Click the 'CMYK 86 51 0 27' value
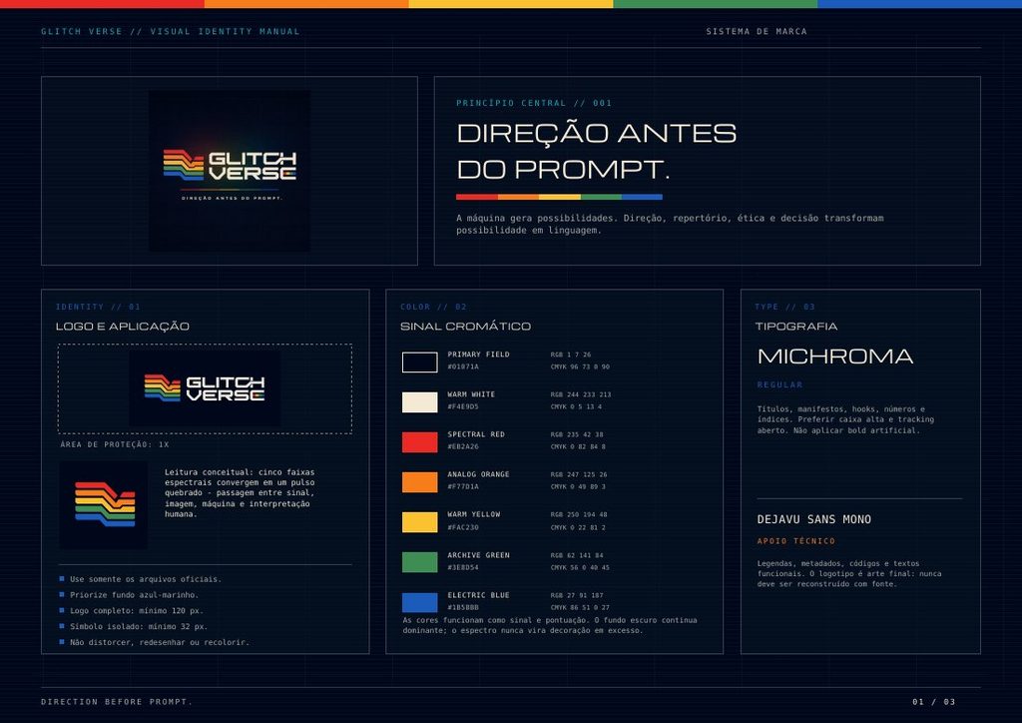This screenshot has height=723, width=1022. click(x=580, y=607)
